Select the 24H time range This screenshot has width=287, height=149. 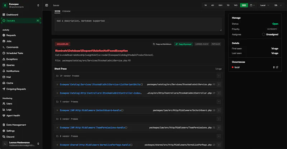pos(220,5)
